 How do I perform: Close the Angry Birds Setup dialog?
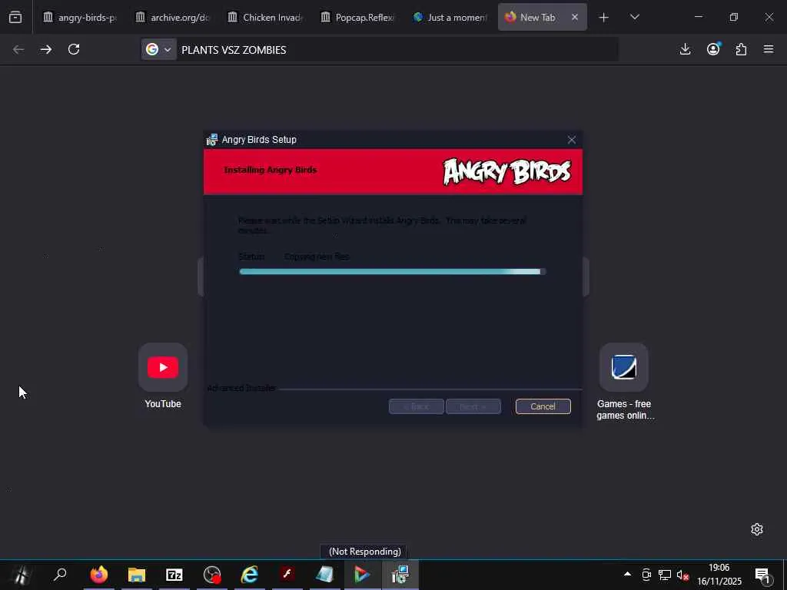(x=572, y=140)
